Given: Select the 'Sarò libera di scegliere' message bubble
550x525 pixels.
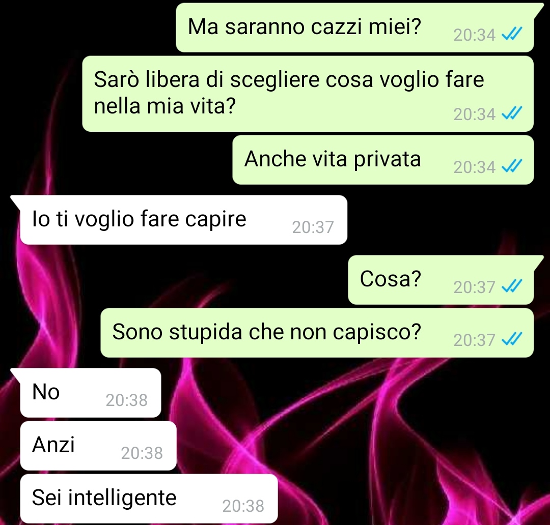Looking at the screenshot, I should [308, 94].
